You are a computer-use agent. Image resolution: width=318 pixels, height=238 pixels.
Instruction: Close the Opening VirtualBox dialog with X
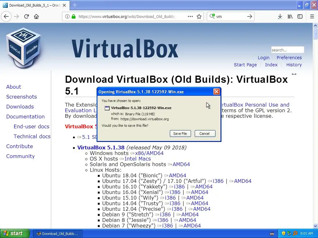216,92
